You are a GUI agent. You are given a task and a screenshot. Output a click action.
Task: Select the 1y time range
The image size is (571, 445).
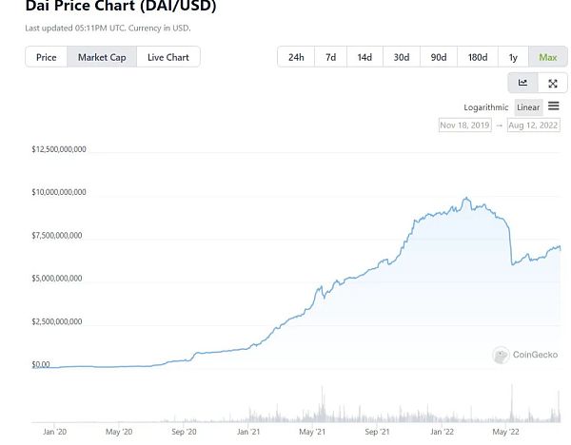[x=513, y=57]
